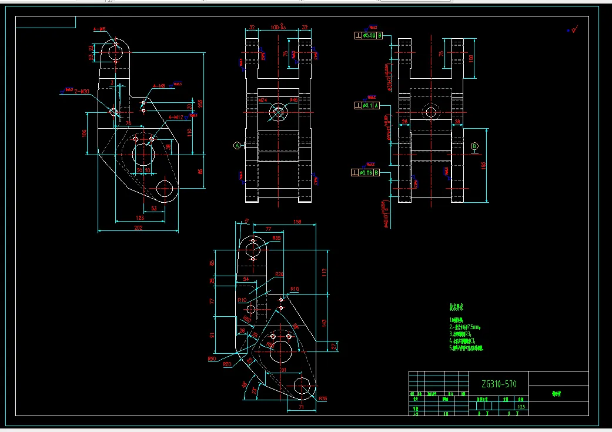Pick the 85 vertical dimension

pos(200,171)
